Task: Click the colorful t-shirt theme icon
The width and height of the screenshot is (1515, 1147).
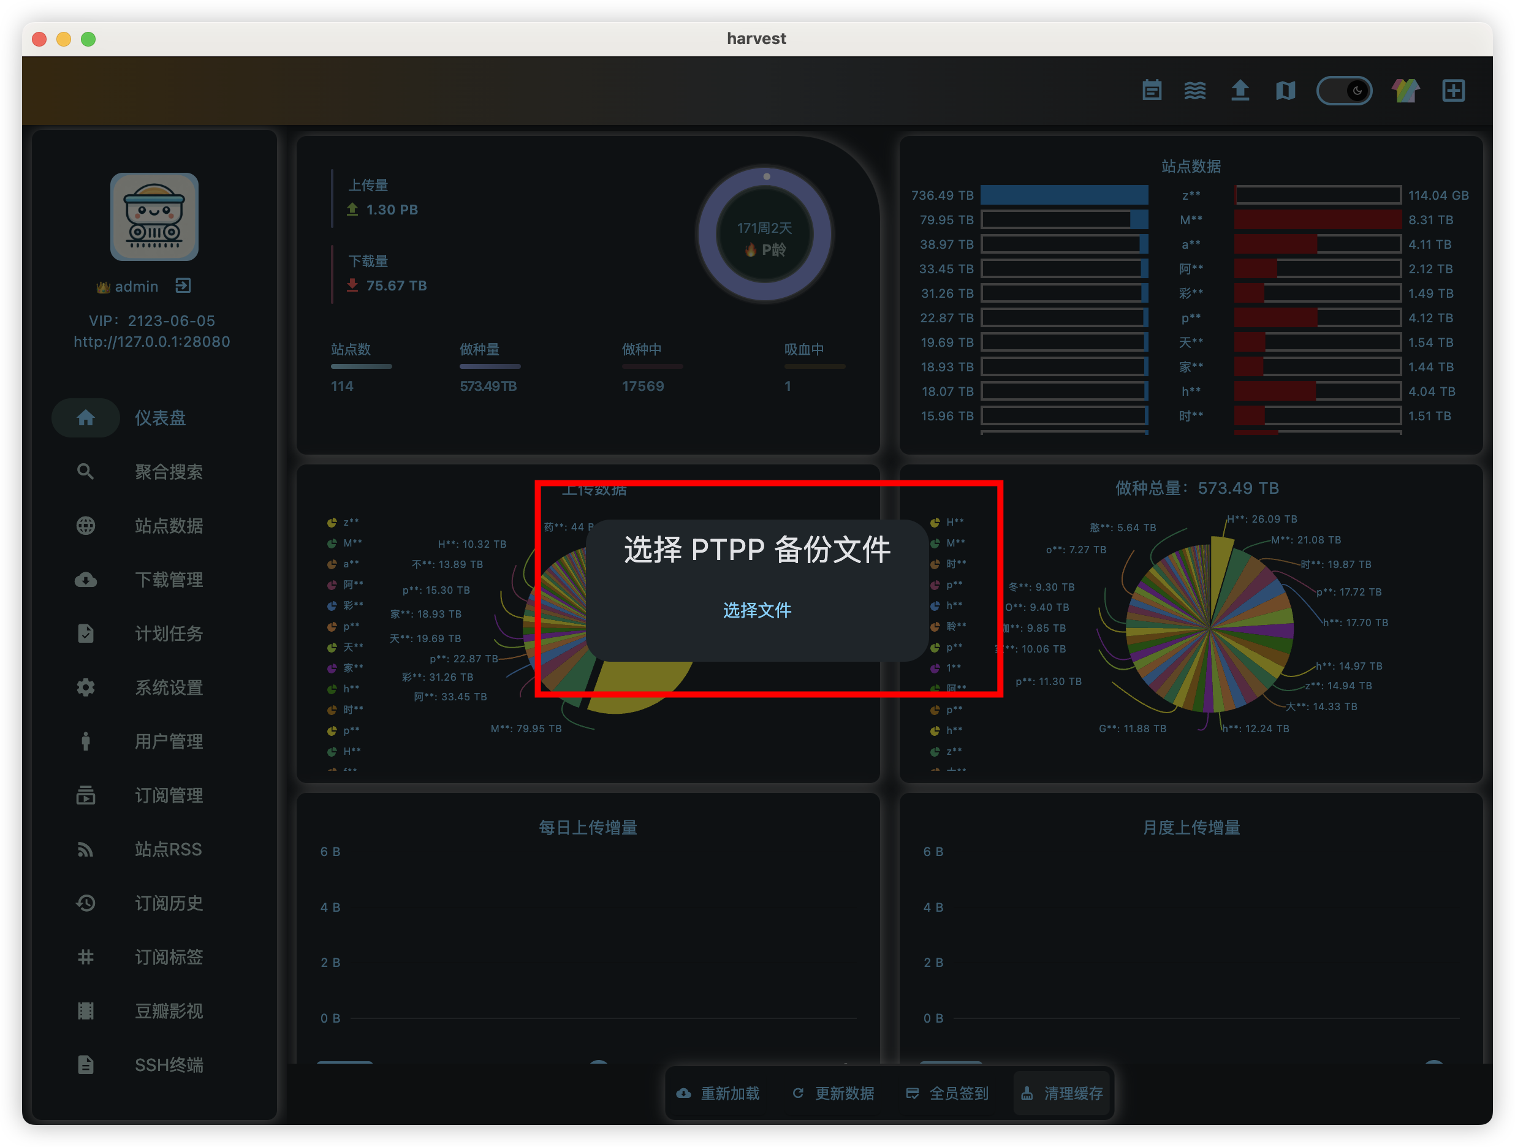Action: click(x=1405, y=91)
